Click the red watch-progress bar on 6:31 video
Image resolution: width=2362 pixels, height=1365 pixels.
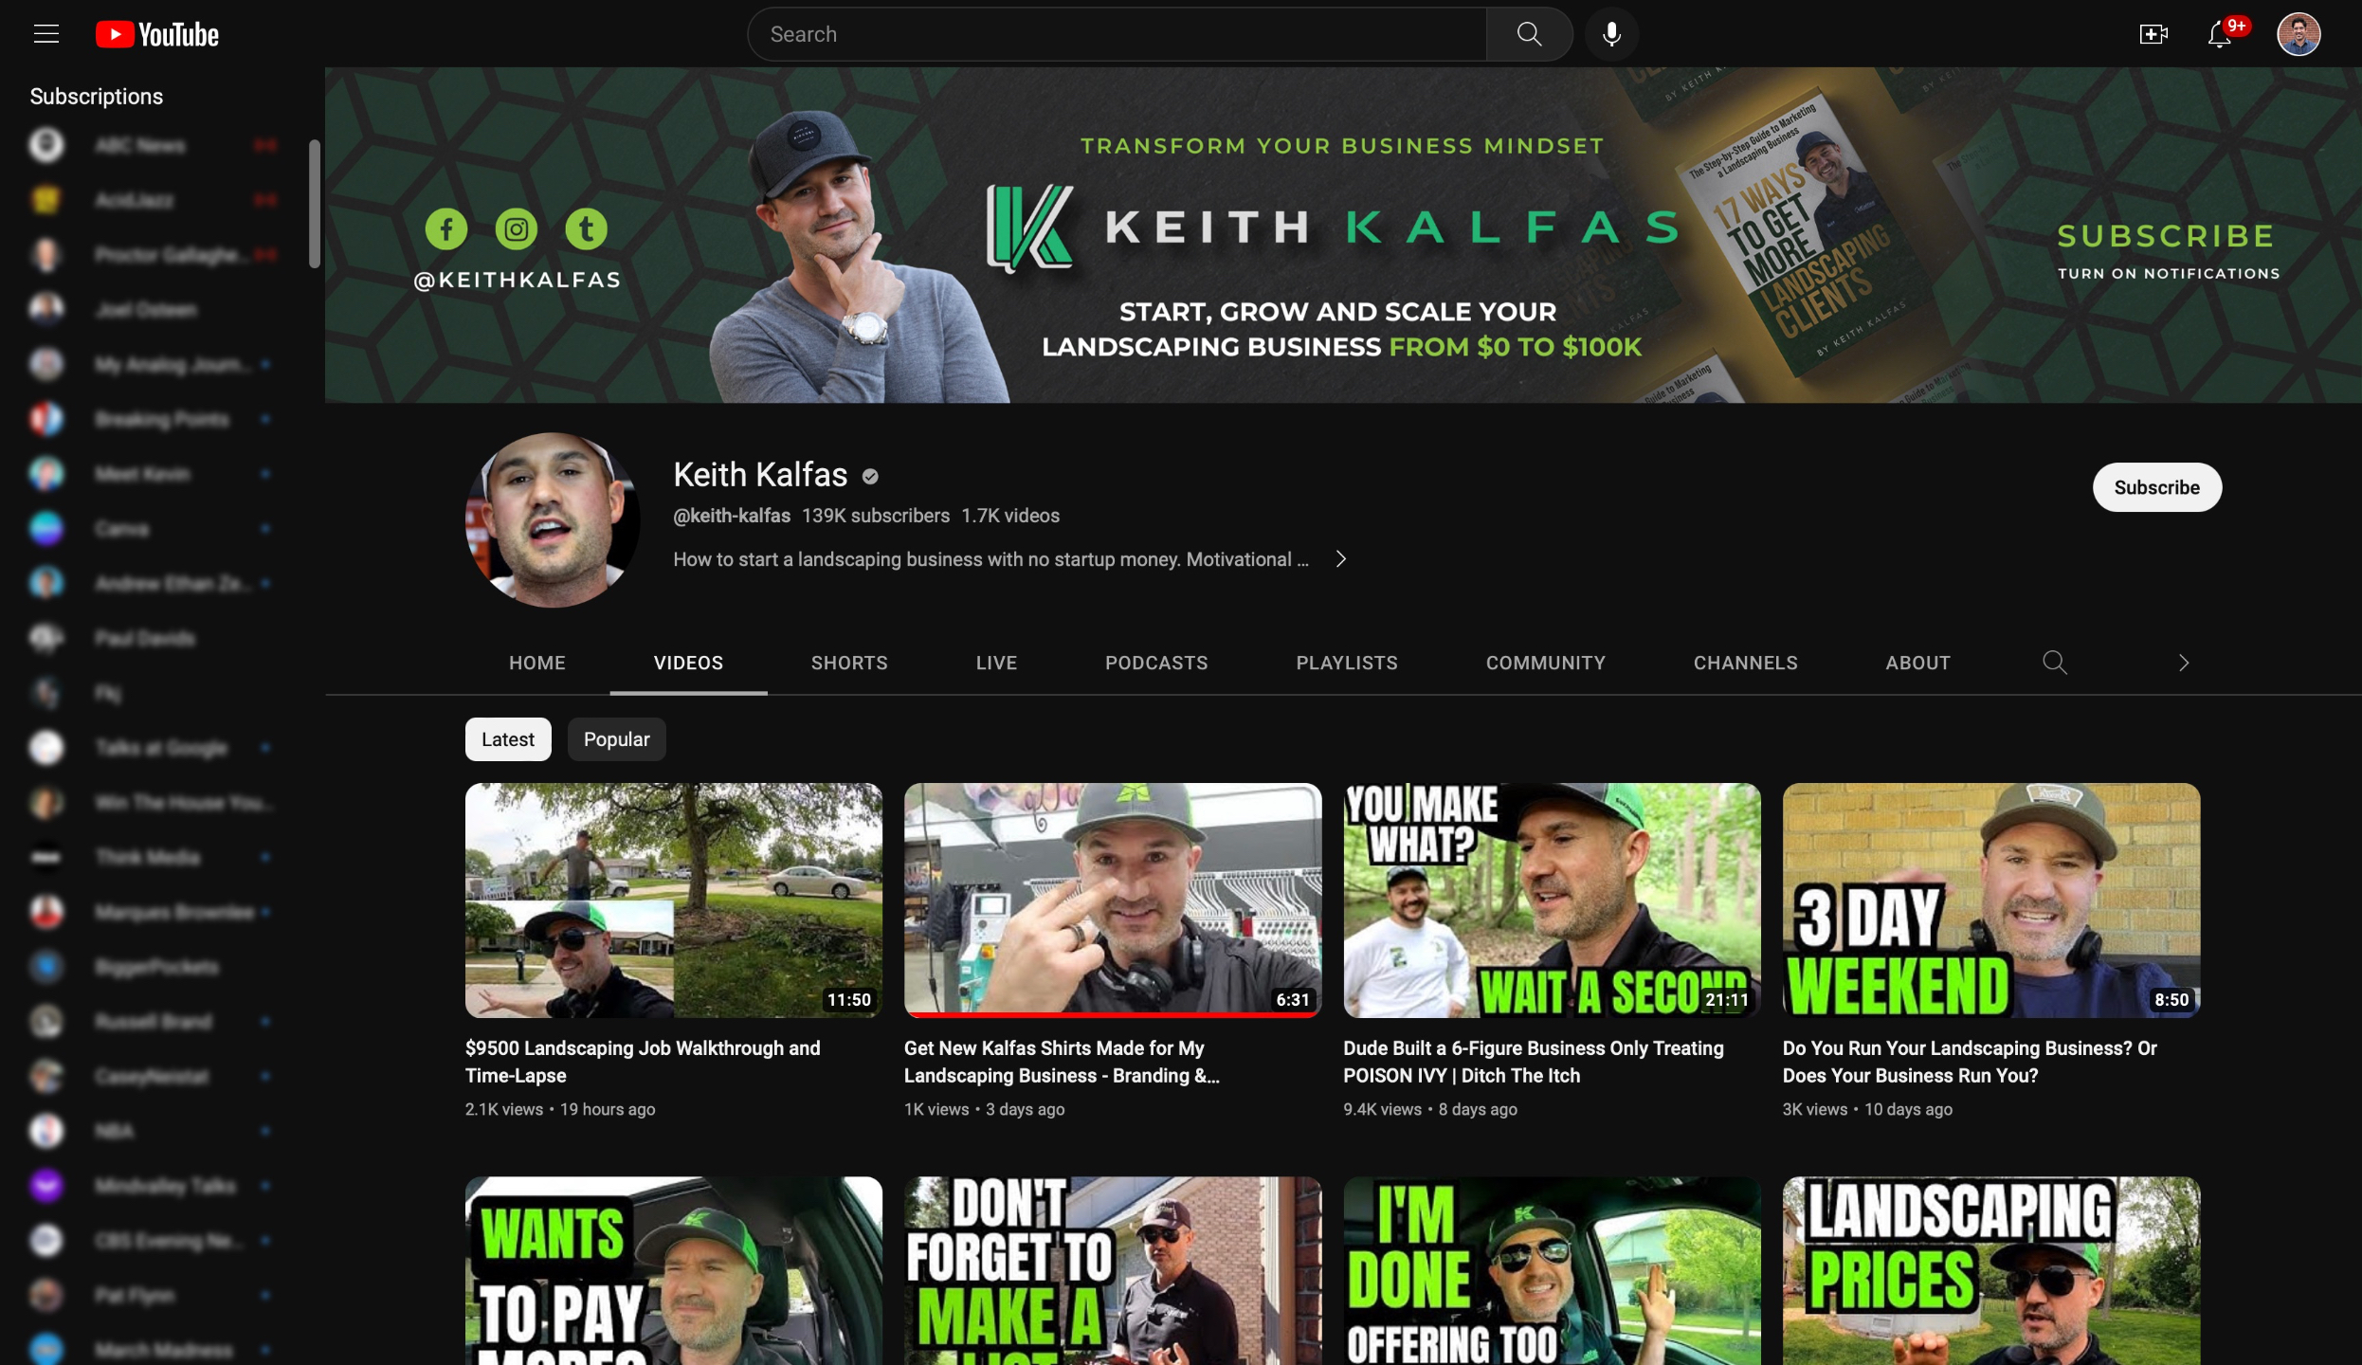pyautogui.click(x=1113, y=1015)
